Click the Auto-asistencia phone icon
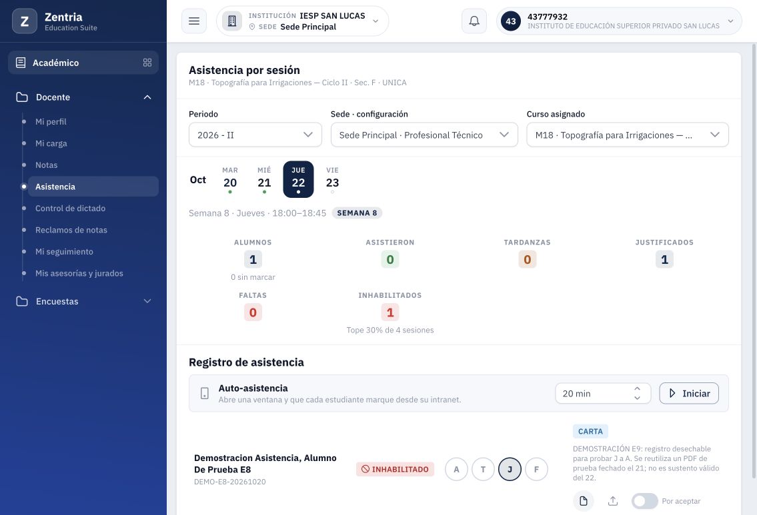This screenshot has height=515, width=757. 205,394
